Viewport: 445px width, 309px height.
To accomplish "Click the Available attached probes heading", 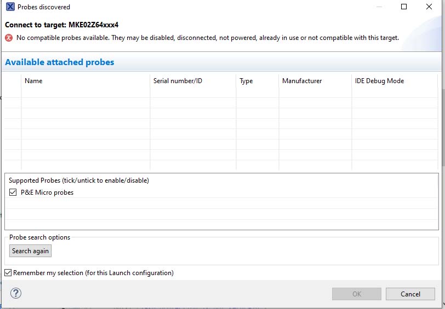I will click(x=60, y=62).
